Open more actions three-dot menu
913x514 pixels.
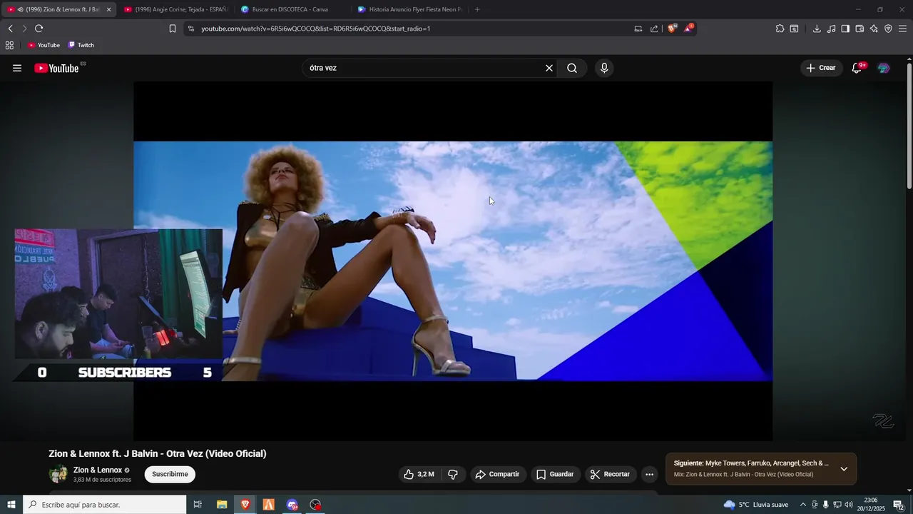click(x=649, y=474)
